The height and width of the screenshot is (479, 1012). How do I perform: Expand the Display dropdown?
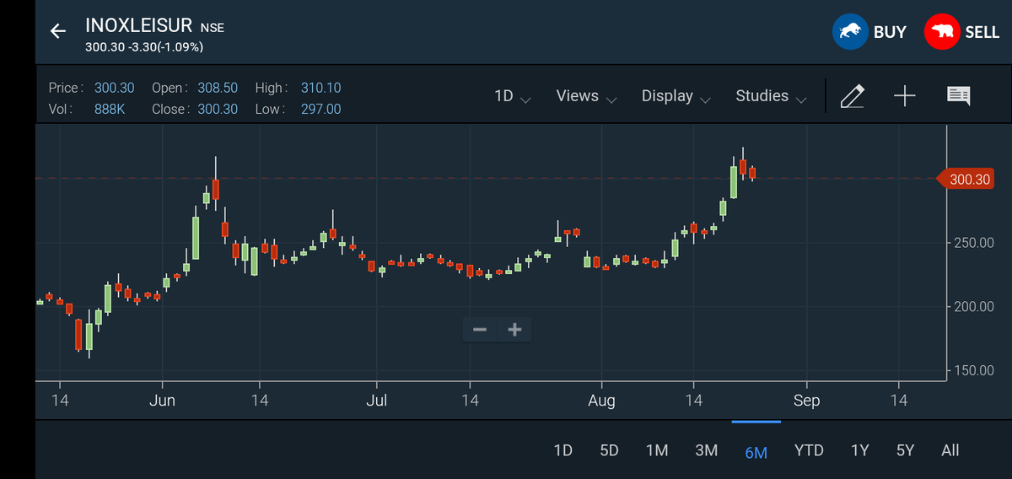pyautogui.click(x=677, y=96)
